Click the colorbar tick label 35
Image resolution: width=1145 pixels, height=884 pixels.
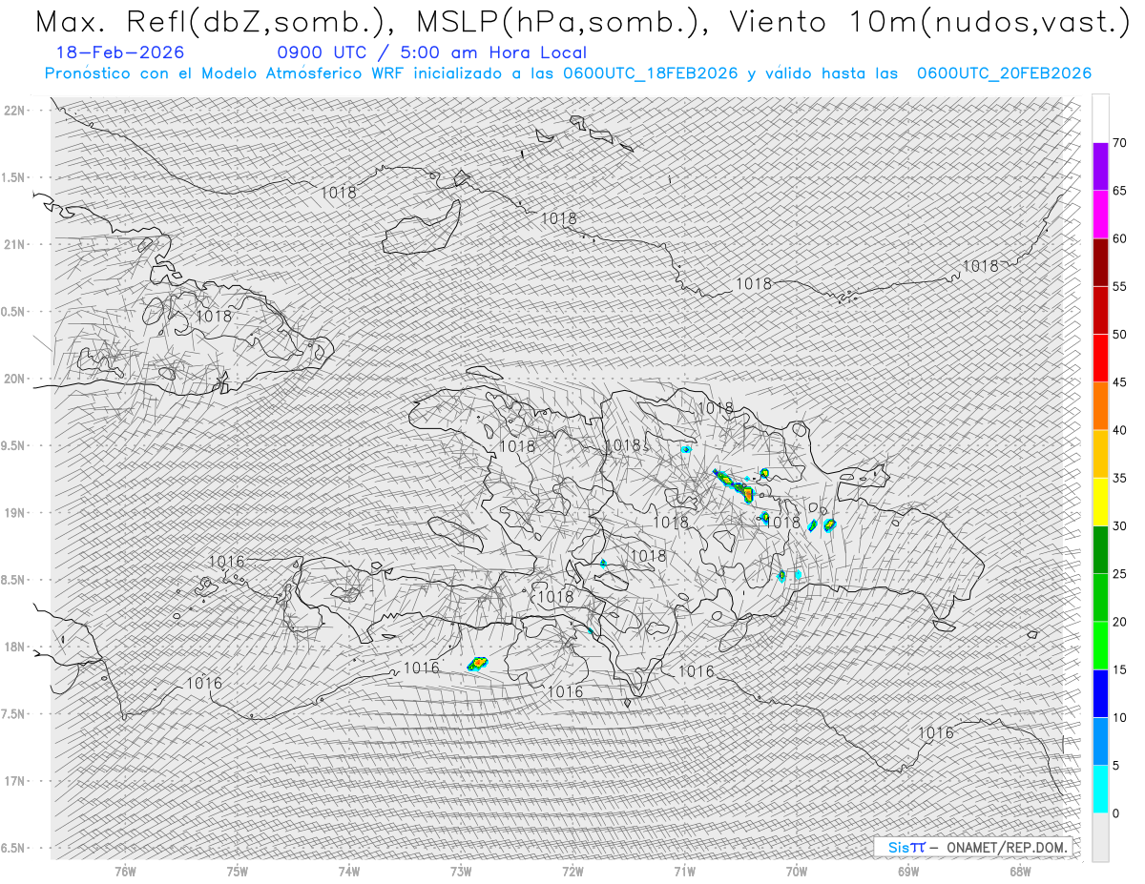(1119, 479)
